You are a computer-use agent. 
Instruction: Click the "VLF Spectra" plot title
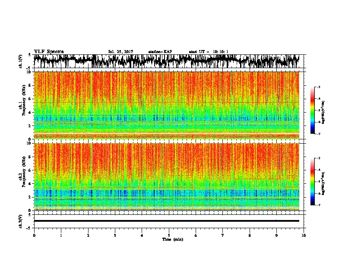pyautogui.click(x=49, y=51)
